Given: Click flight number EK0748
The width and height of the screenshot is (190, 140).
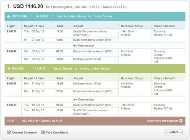Looking at the screenshot, I should point(12,84).
